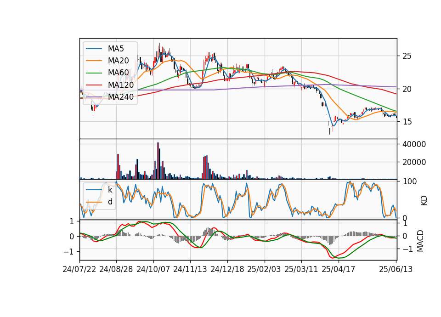Click the k legend label in KD panel
Image resolution: width=441 pixels, height=317 pixels.
click(110, 190)
